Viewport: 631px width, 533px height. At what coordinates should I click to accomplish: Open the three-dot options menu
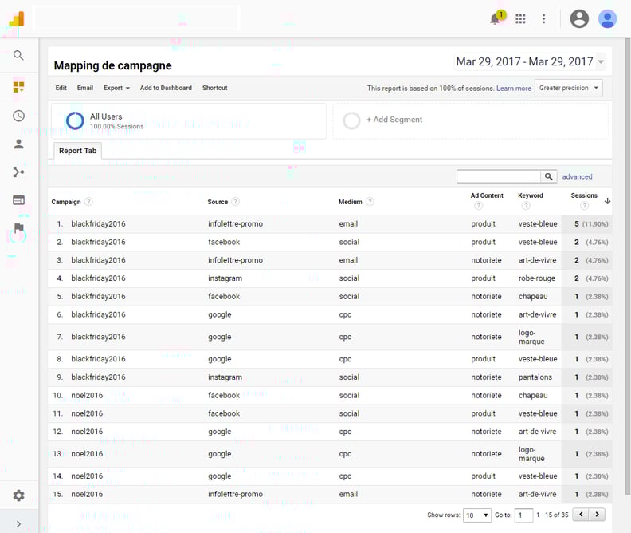click(x=544, y=19)
